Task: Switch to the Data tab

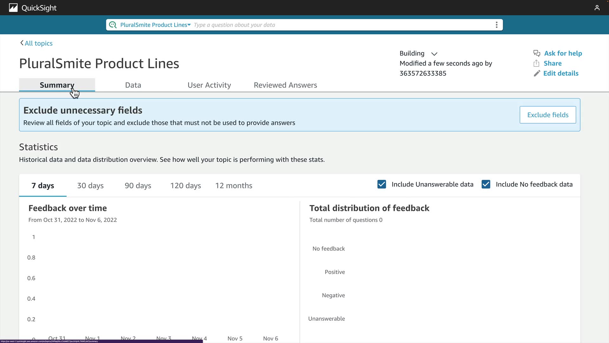Action: (x=133, y=85)
